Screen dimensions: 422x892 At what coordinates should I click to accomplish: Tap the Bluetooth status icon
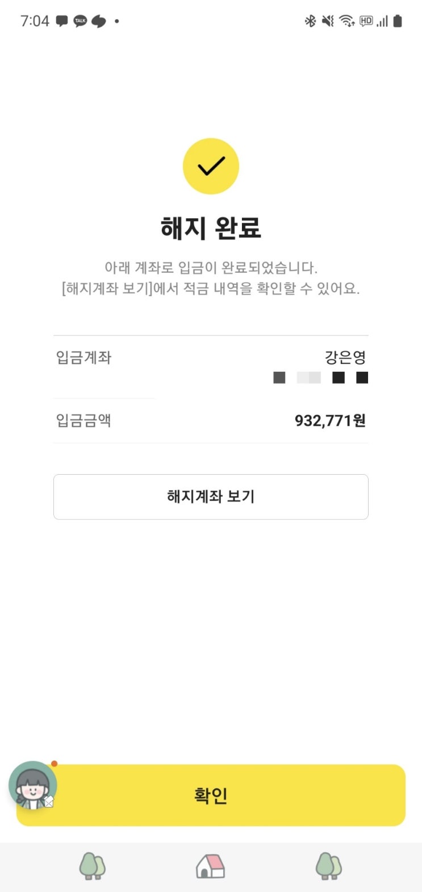click(310, 21)
